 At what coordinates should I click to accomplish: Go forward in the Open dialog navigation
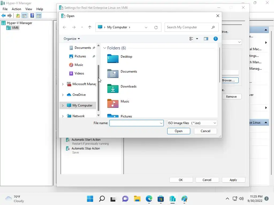point(74,27)
